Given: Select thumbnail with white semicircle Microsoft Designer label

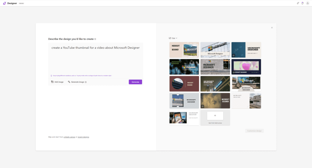Looking at the screenshot, I should pyautogui.click(x=246, y=84).
